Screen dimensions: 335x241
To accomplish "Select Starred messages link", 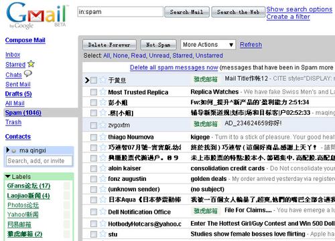I will [x=182, y=55].
